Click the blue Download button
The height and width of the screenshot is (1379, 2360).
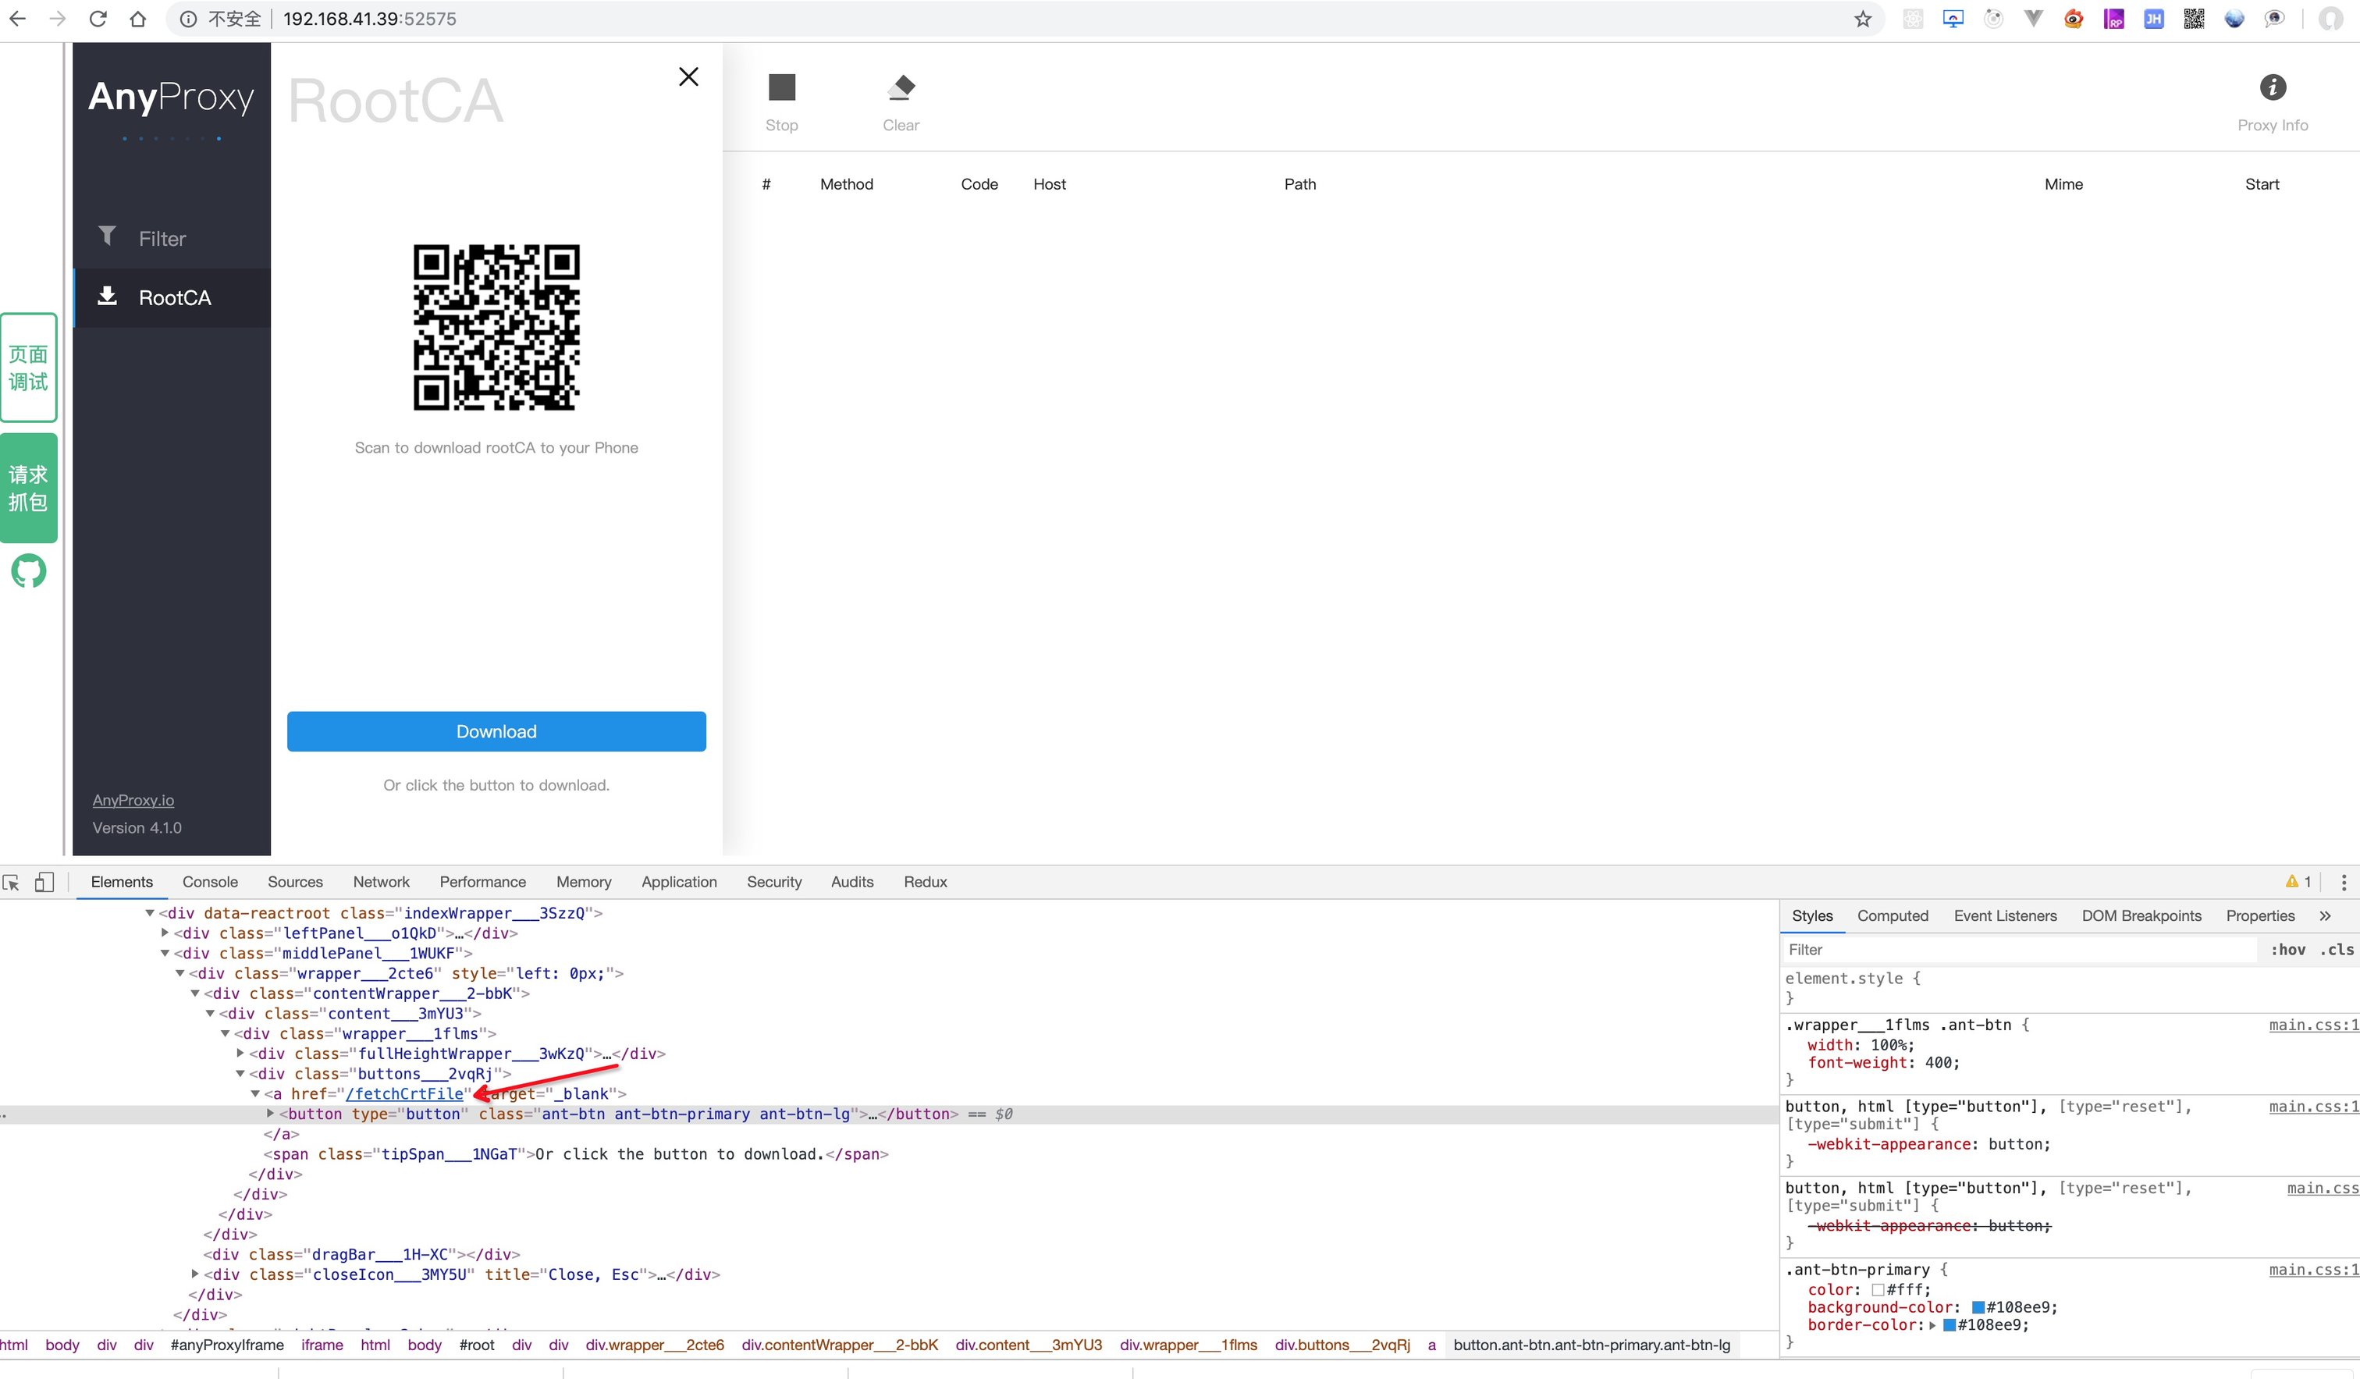pyautogui.click(x=496, y=732)
